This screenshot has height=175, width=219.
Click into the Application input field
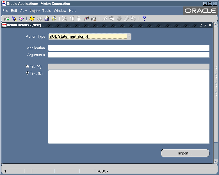tap(129, 48)
